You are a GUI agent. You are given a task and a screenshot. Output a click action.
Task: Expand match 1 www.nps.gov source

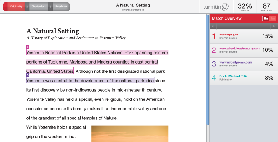pyautogui.click(x=243, y=36)
